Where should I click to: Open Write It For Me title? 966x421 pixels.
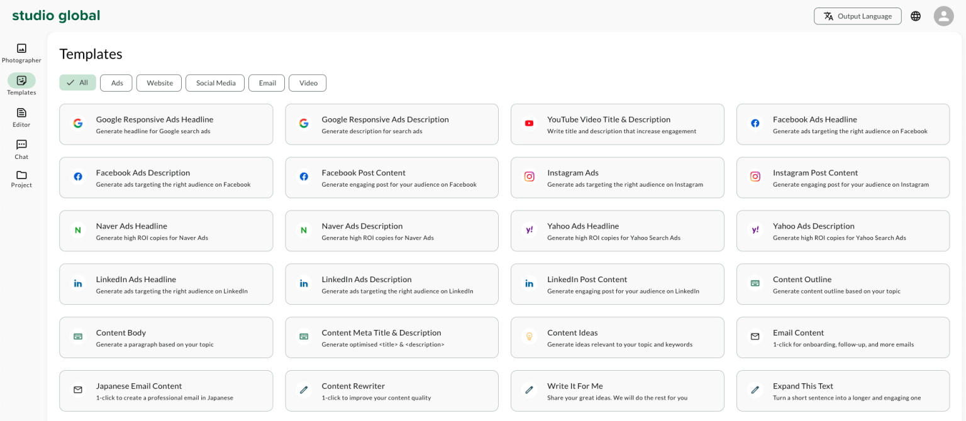coord(575,386)
